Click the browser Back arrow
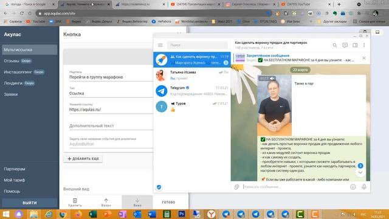The width and height of the screenshot is (389, 219). tap(5, 13)
